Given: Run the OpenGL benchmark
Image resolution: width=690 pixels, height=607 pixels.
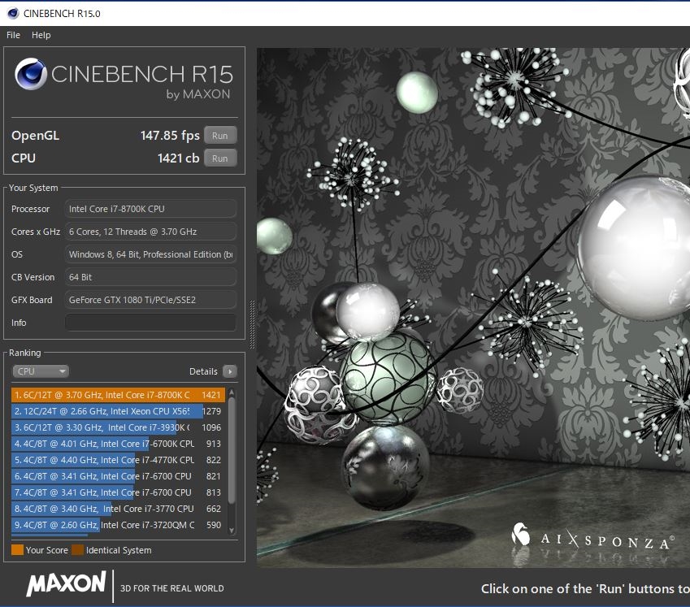Looking at the screenshot, I should pos(220,136).
